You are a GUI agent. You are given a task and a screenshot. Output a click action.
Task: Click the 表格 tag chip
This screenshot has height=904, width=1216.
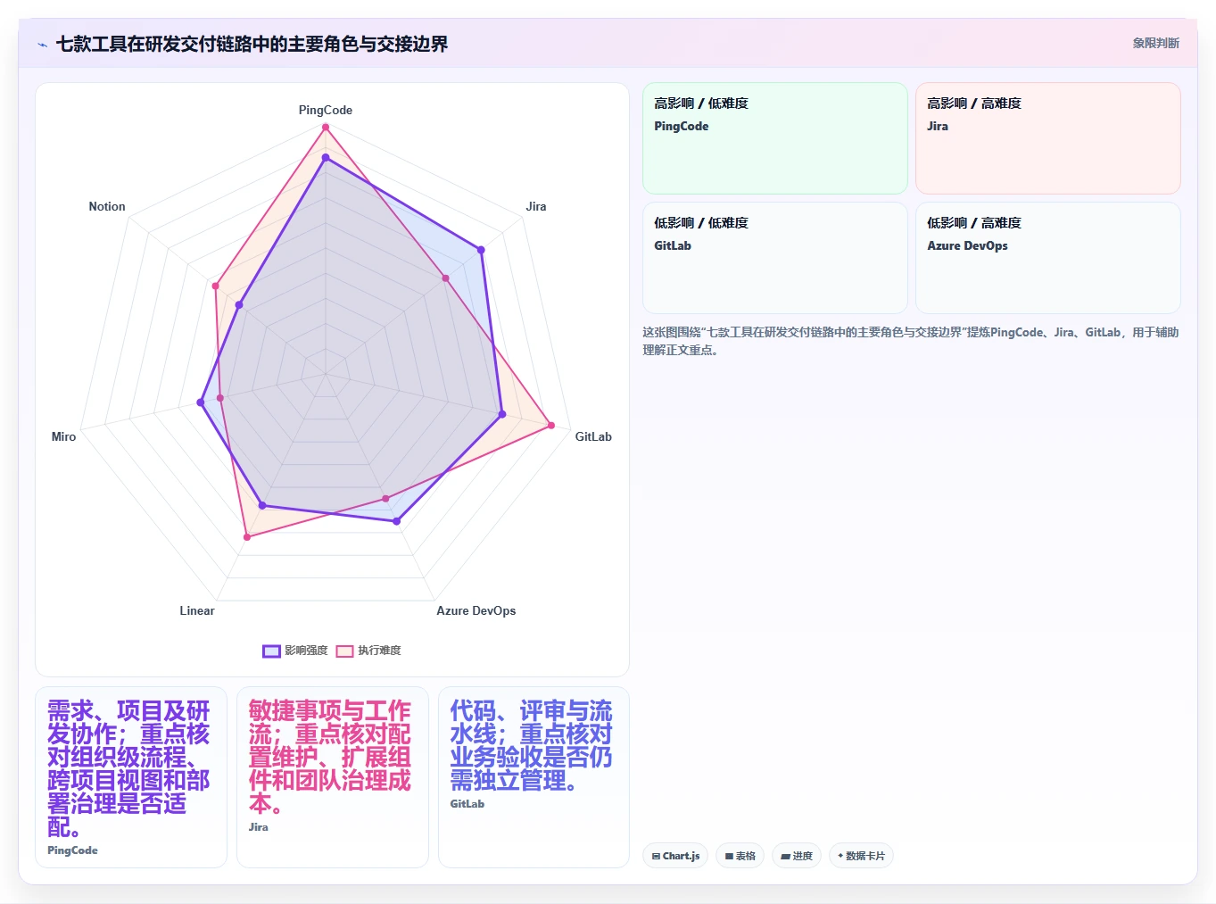pyautogui.click(x=740, y=856)
